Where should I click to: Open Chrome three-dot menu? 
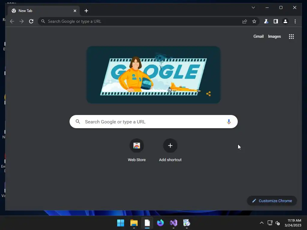click(295, 21)
